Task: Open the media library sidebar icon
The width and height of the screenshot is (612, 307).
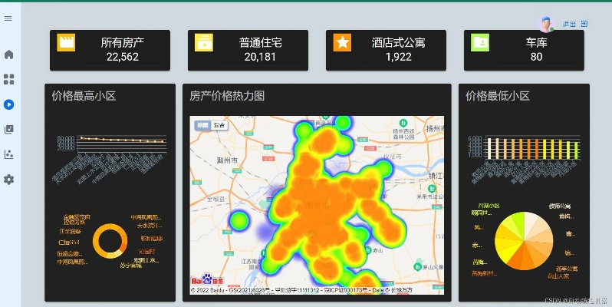Action: coord(8,129)
